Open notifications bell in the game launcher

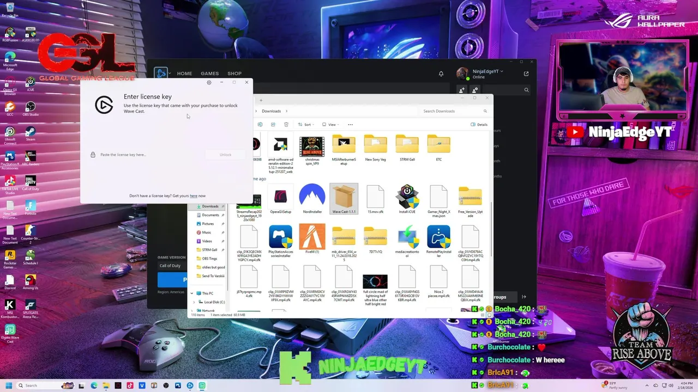(x=441, y=73)
